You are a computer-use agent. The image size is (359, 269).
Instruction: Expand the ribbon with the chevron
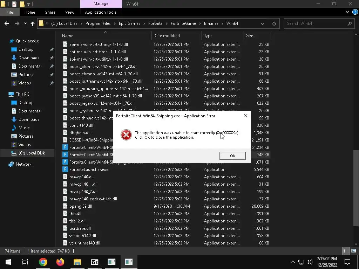[x=347, y=12]
